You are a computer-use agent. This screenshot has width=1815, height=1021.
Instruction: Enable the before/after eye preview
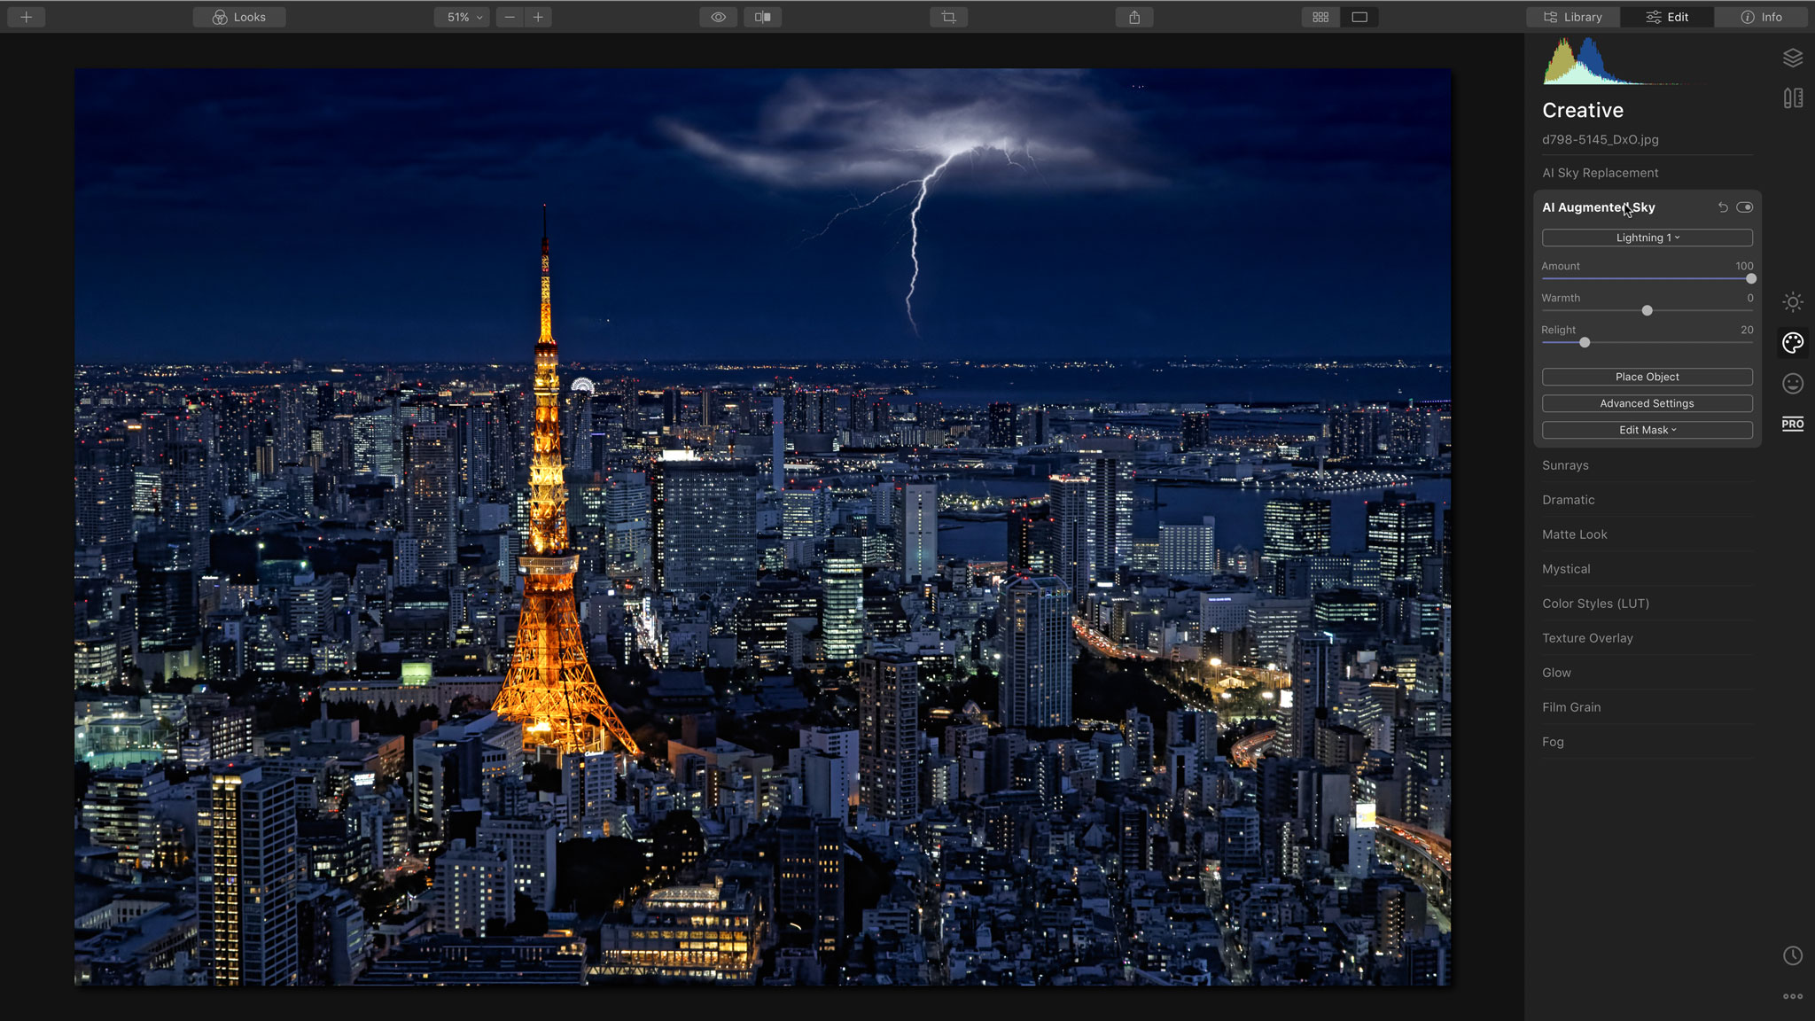718,16
